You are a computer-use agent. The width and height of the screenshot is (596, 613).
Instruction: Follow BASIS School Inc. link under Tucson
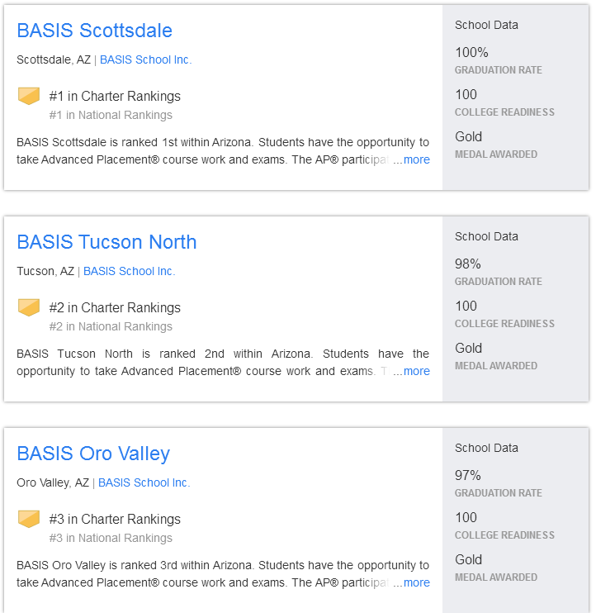point(130,271)
